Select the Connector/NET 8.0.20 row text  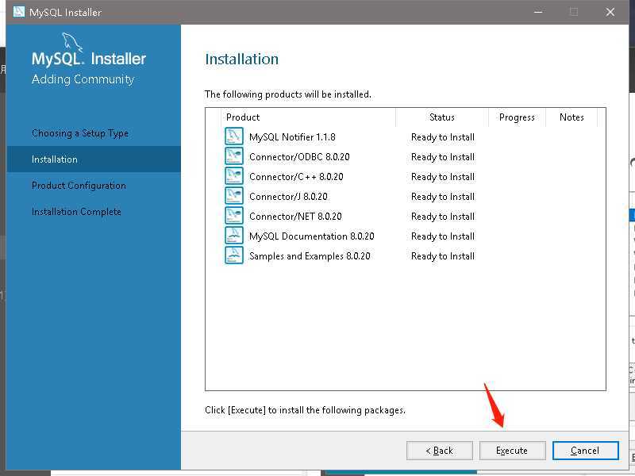pyautogui.click(x=295, y=217)
